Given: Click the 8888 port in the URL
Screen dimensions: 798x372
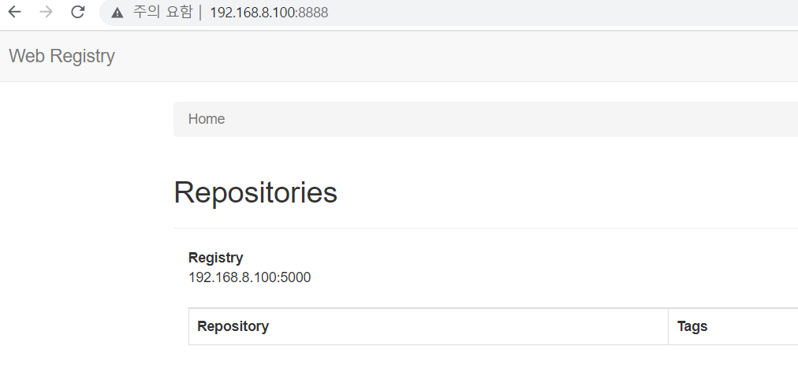Looking at the screenshot, I should (314, 12).
